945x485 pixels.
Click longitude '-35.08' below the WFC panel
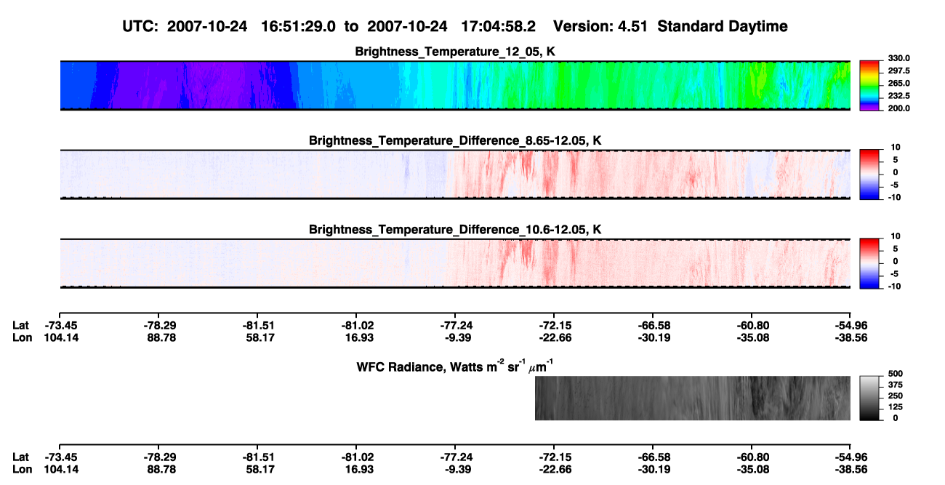pyautogui.click(x=752, y=469)
